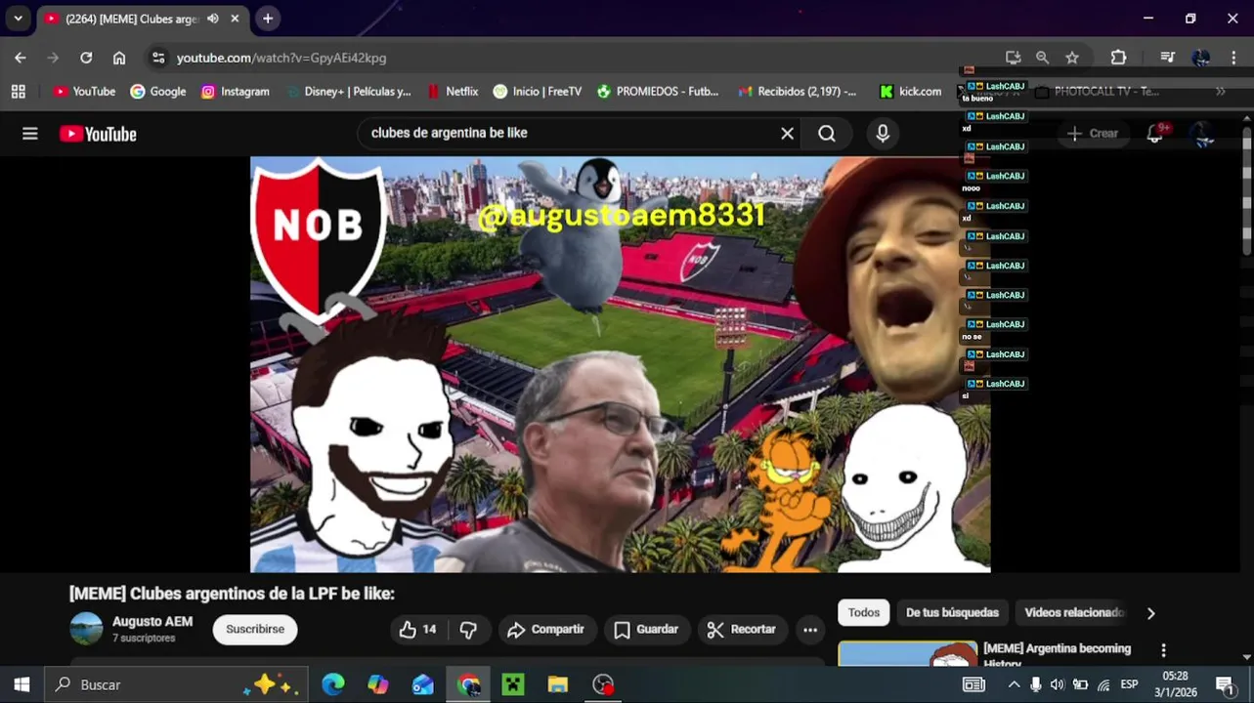Show more filter chips with right chevron
Viewport: 1254px width, 703px height.
click(1150, 613)
